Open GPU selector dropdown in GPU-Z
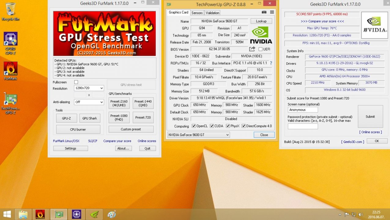Viewport: 390px width, 220px height. pyautogui.click(x=199, y=135)
